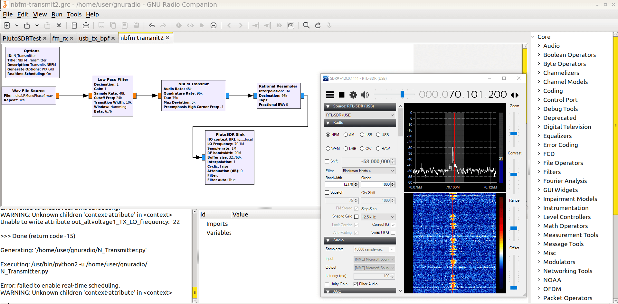Image resolution: width=618 pixels, height=304 pixels.
Task: Click the Copy toolbar icon
Action: 113,25
